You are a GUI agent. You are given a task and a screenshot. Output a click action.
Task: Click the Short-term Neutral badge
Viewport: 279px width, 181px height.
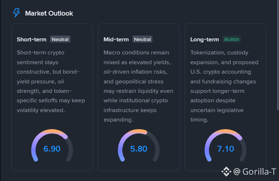click(x=60, y=39)
